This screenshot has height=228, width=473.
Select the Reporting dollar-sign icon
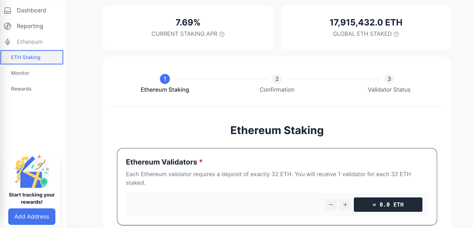coord(7,26)
